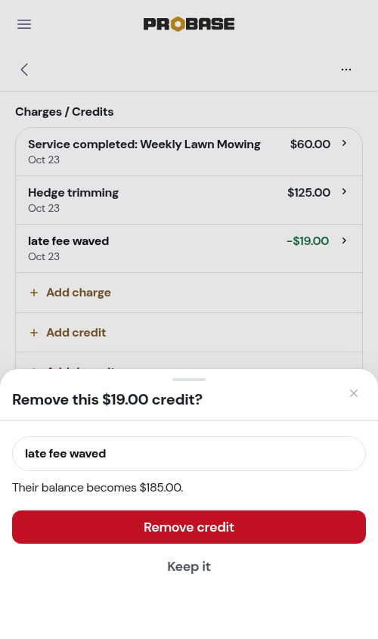
Task: Click the -$19.00 credit amount
Action: click(x=308, y=240)
